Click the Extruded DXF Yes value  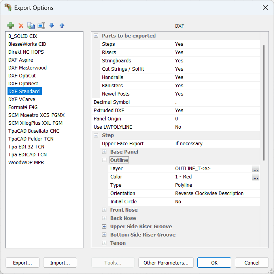pyautogui.click(x=216, y=111)
